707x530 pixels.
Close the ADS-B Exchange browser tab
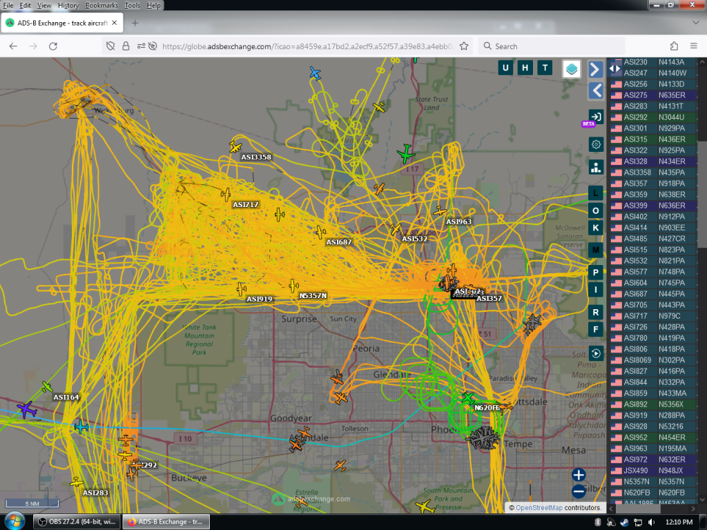[x=114, y=23]
